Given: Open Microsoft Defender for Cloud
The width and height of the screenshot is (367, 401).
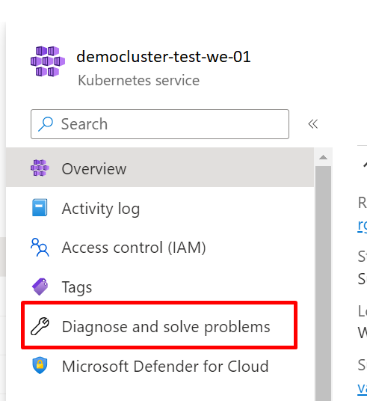Looking at the screenshot, I should pyautogui.click(x=160, y=366).
